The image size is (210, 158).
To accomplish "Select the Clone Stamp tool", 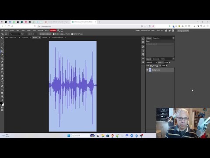I will click(2, 65).
